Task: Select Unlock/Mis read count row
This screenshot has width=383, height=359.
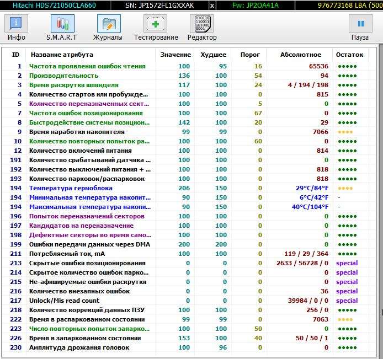Action: tap(188, 301)
